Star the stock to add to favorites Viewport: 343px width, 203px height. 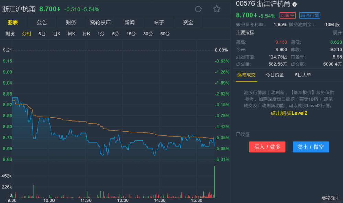pyautogui.click(x=217, y=9)
